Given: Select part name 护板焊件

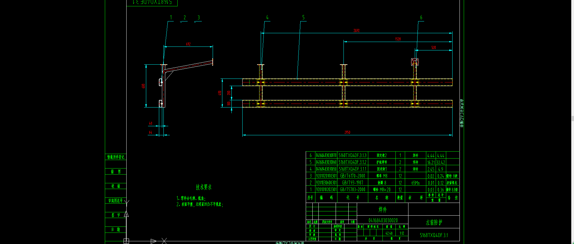Looking at the screenshot, I should pyautogui.click(x=382, y=162).
